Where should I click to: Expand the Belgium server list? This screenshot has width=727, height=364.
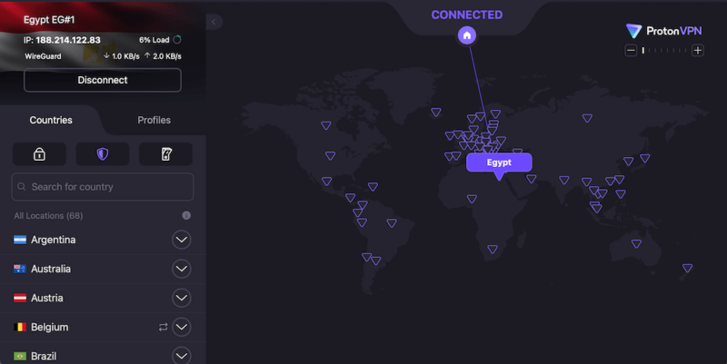181,327
